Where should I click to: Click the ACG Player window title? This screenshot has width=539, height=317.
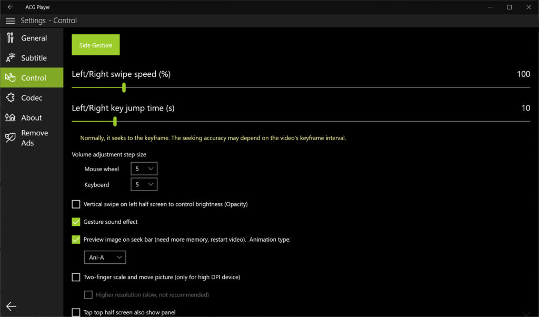37,7
